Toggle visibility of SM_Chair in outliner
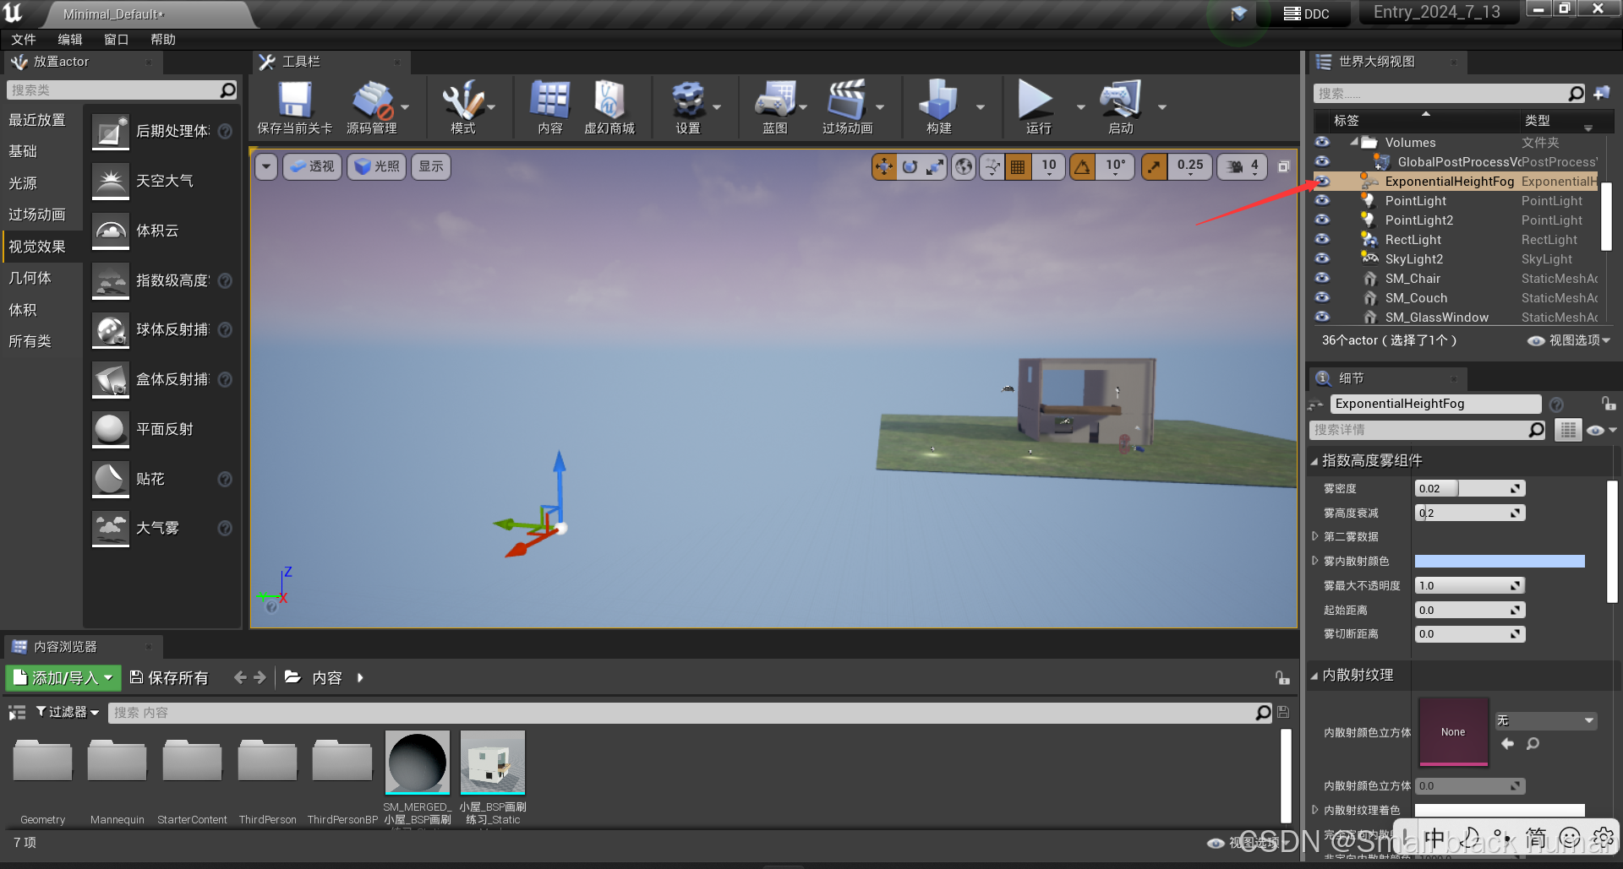 pos(1322,279)
